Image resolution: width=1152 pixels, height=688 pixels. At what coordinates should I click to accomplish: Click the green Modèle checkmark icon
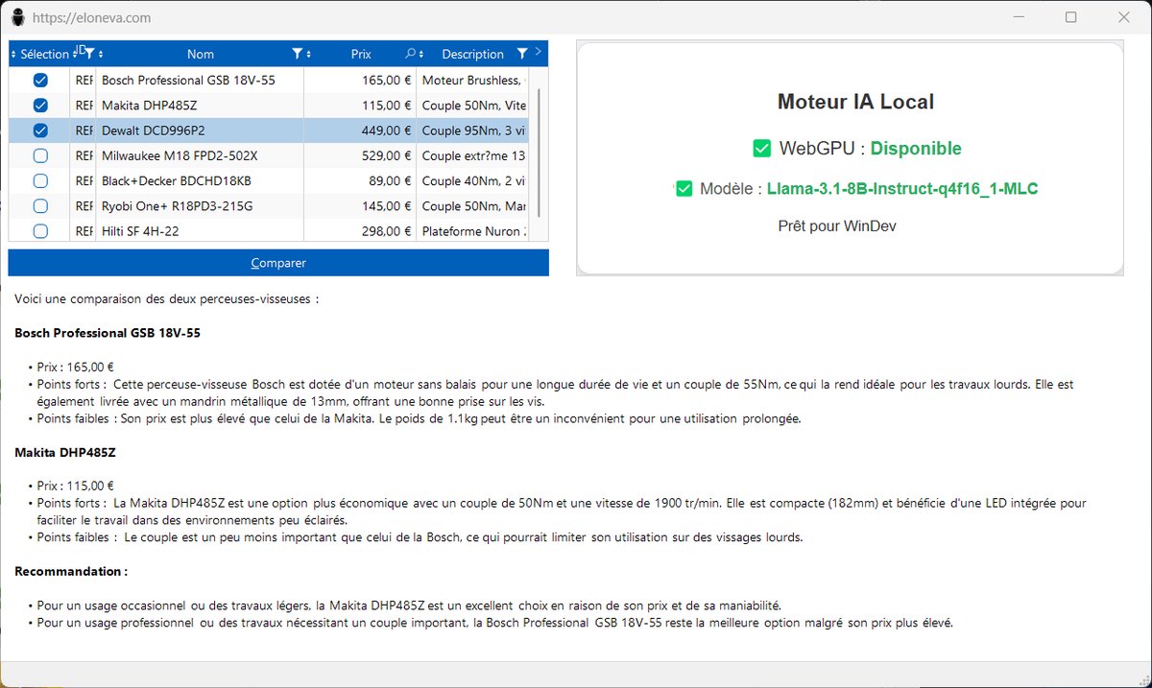point(684,188)
